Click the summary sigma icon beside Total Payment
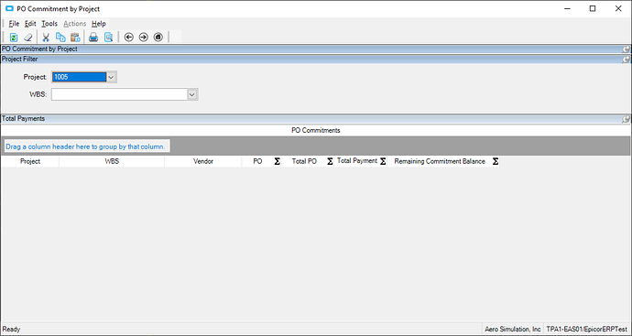Viewport: 632px width, 336px height. click(x=383, y=161)
